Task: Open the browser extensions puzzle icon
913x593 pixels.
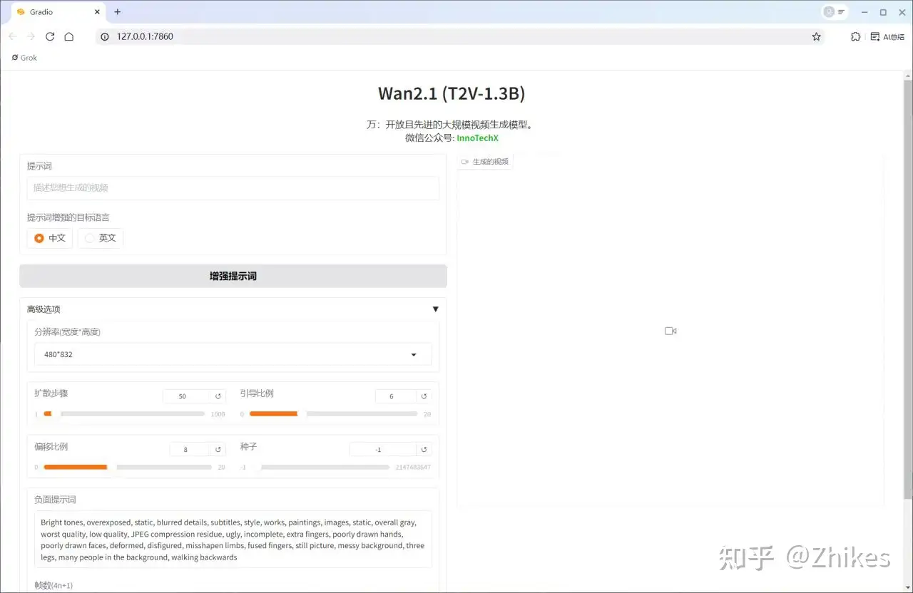Action: pos(856,36)
